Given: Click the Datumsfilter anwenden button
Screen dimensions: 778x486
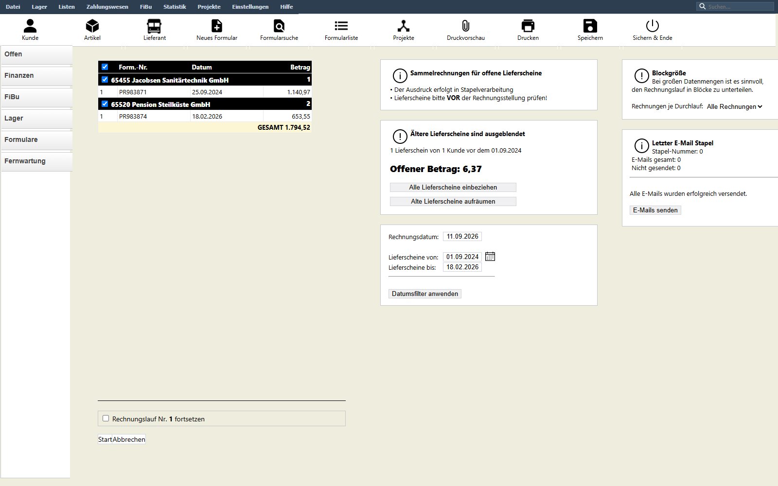Looking at the screenshot, I should coord(425,294).
